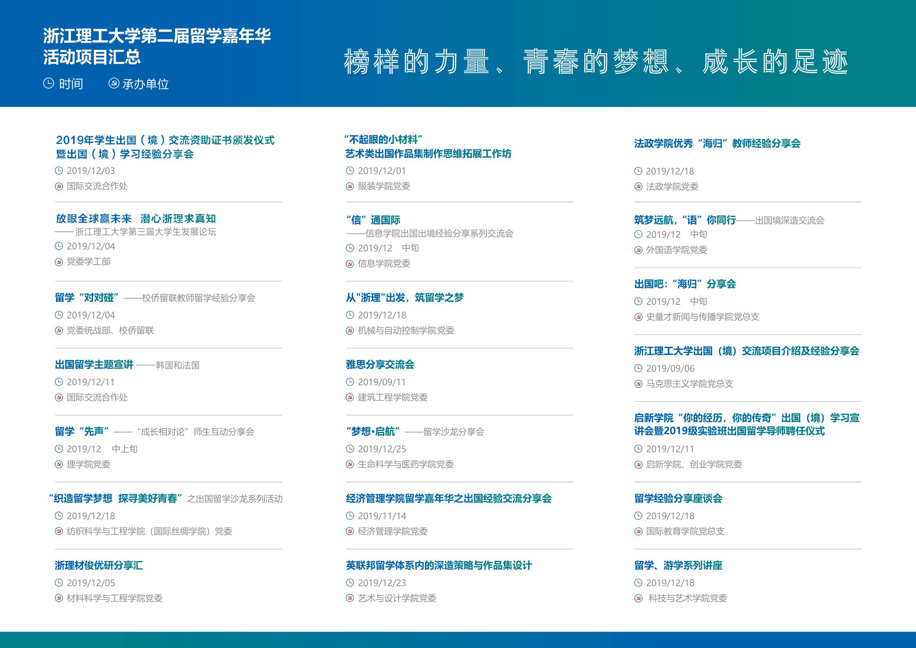
Task: Select the title 出国吧：“海归”分享会
Action: click(685, 284)
